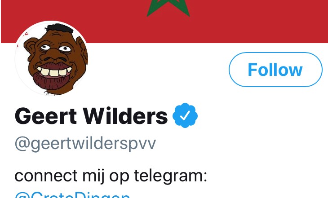This screenshot has width=328, height=198.
Task: Click the bio text about telegram
Action: point(111,176)
